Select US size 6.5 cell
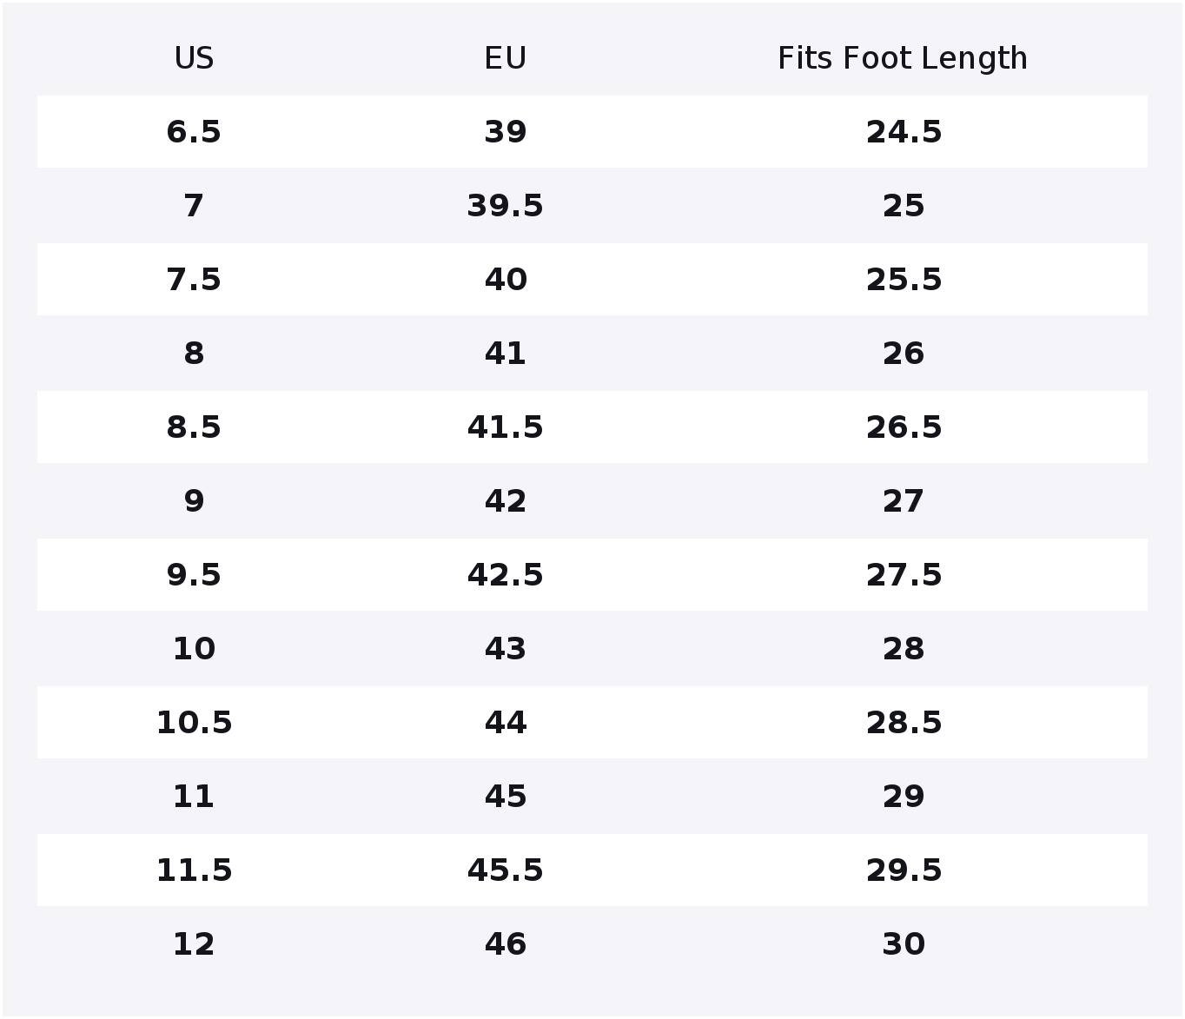 (x=194, y=132)
